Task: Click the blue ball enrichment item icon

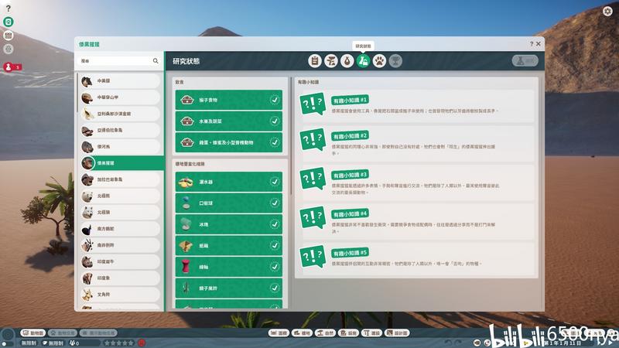Action: [x=186, y=203]
